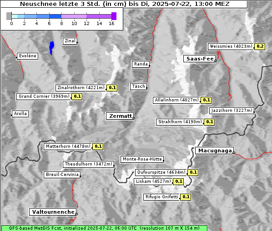
Task: Click the GFS-based MetGIS forecast footer
Action: 104,228
